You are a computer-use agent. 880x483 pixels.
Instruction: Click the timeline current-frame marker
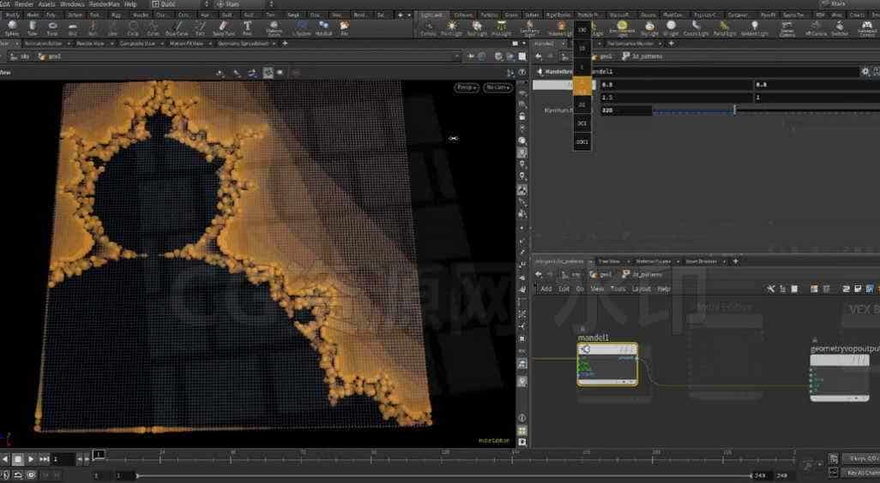99,455
